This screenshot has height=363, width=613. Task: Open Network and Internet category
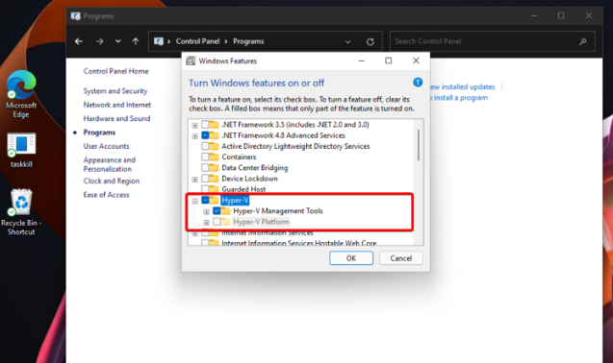(116, 105)
